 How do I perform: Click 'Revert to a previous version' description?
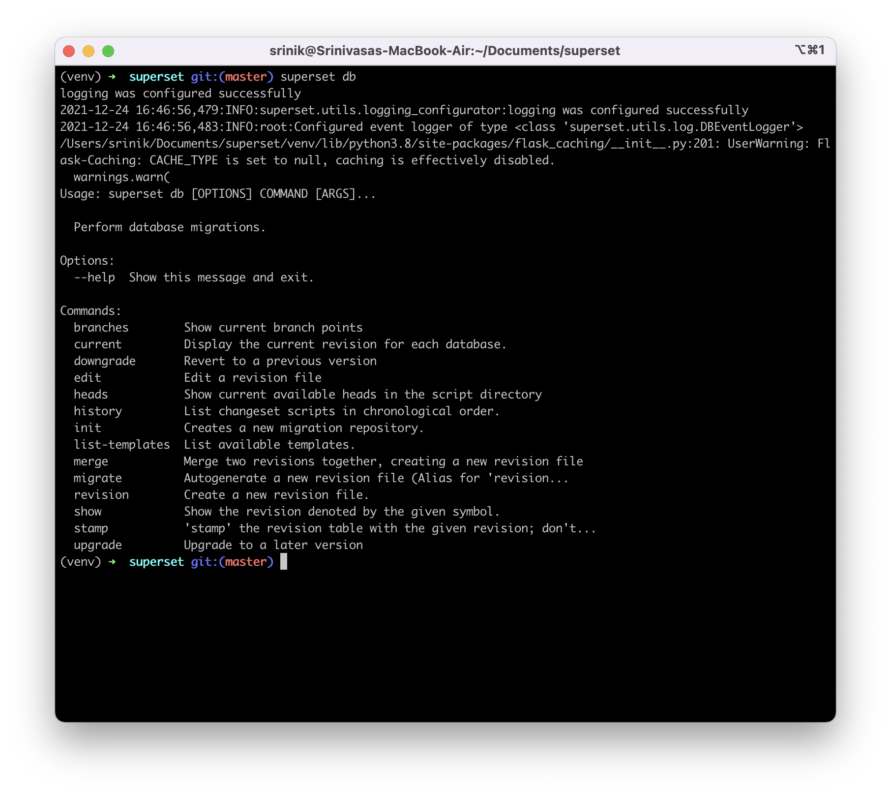point(280,361)
